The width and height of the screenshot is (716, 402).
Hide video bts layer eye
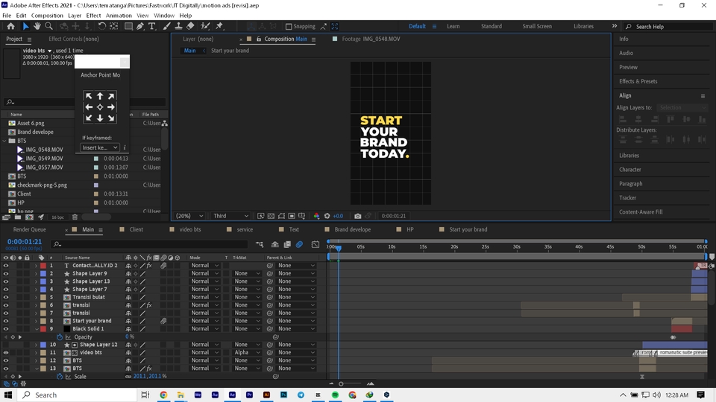coord(6,352)
